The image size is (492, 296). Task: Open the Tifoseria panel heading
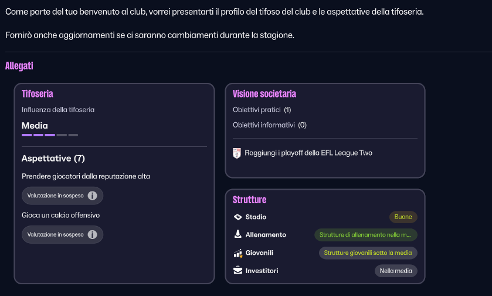click(38, 94)
